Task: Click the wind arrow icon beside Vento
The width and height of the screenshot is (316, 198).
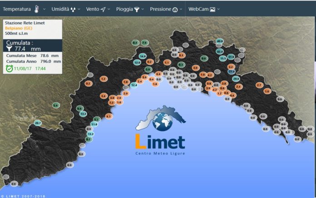Action: (x=103, y=9)
